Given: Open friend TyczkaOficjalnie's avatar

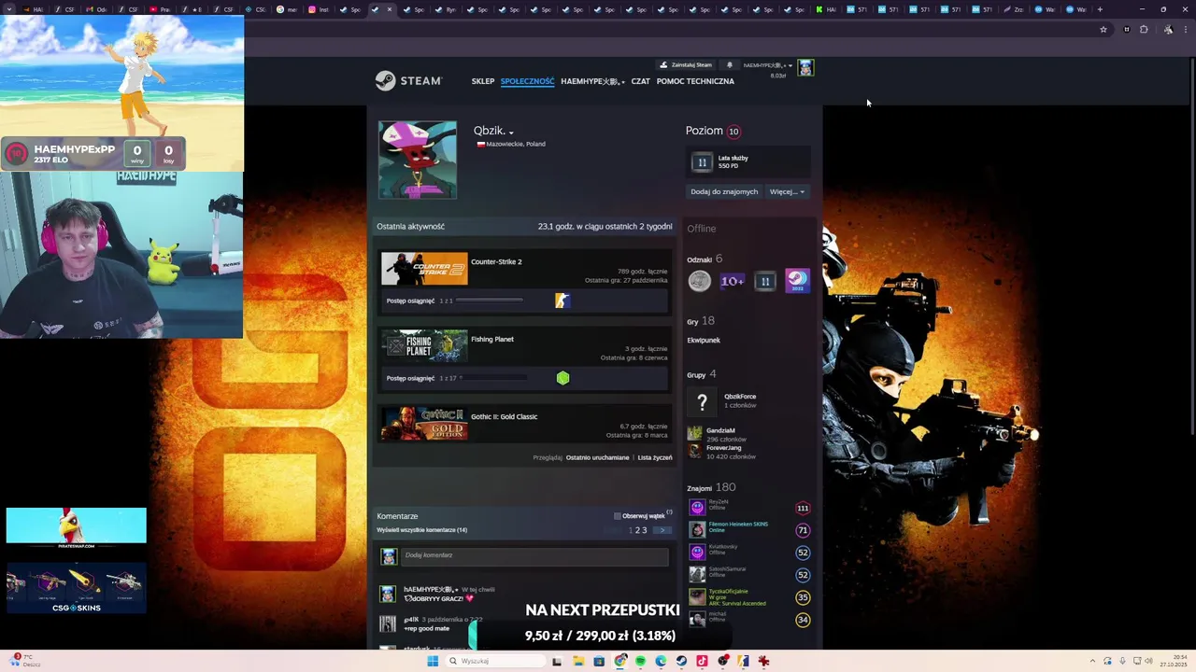Looking at the screenshot, I should (697, 597).
